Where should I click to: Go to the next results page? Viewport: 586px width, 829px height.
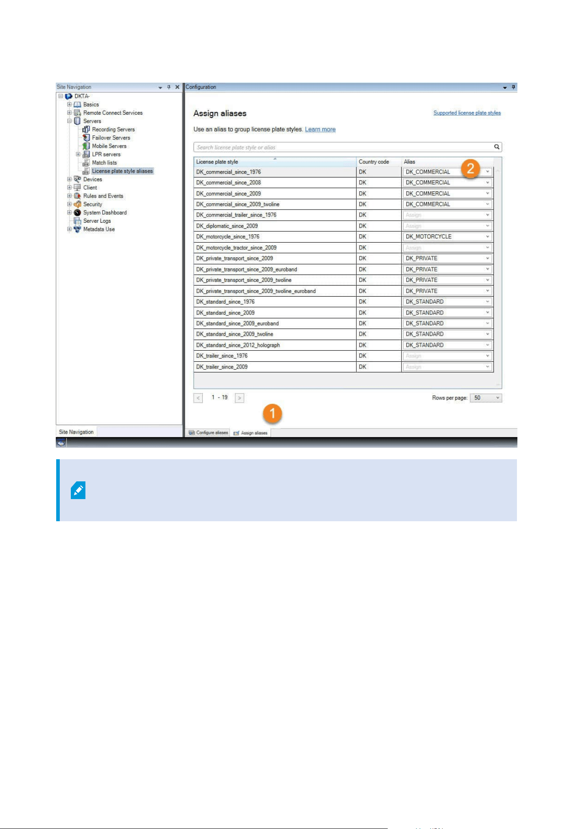pyautogui.click(x=239, y=398)
